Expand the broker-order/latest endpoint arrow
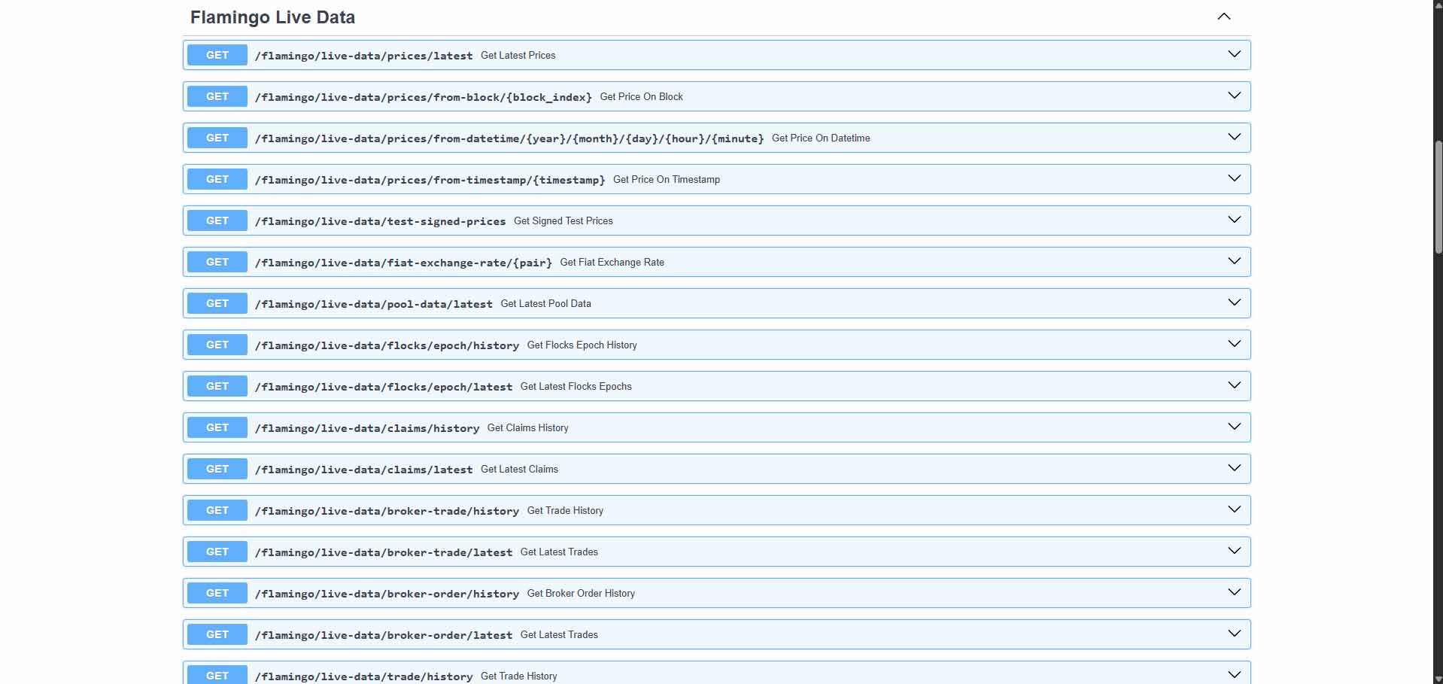This screenshot has height=684, width=1443. click(x=1235, y=634)
